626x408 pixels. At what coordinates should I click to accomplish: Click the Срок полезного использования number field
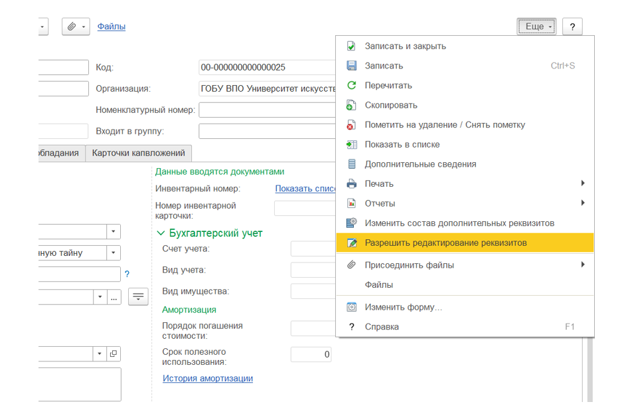point(311,354)
